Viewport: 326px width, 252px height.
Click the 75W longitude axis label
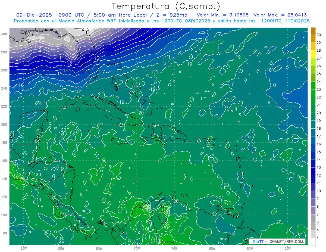[137, 248]
